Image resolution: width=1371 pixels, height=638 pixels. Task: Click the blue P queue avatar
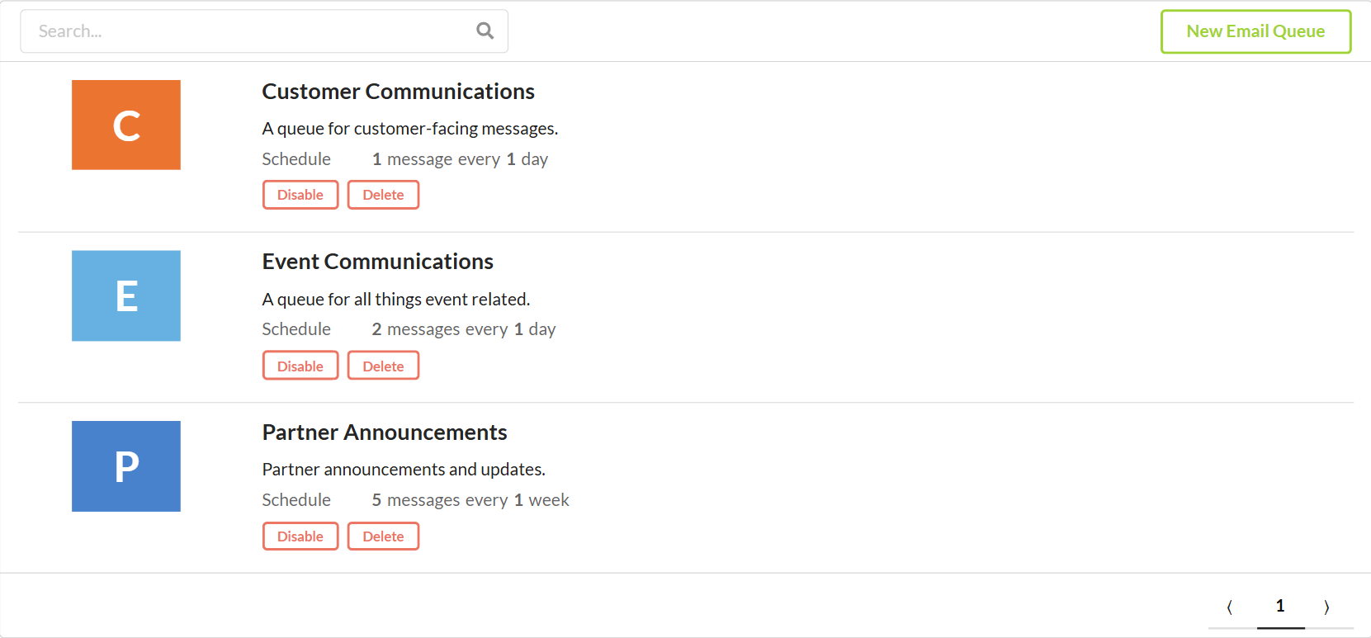[x=126, y=466]
